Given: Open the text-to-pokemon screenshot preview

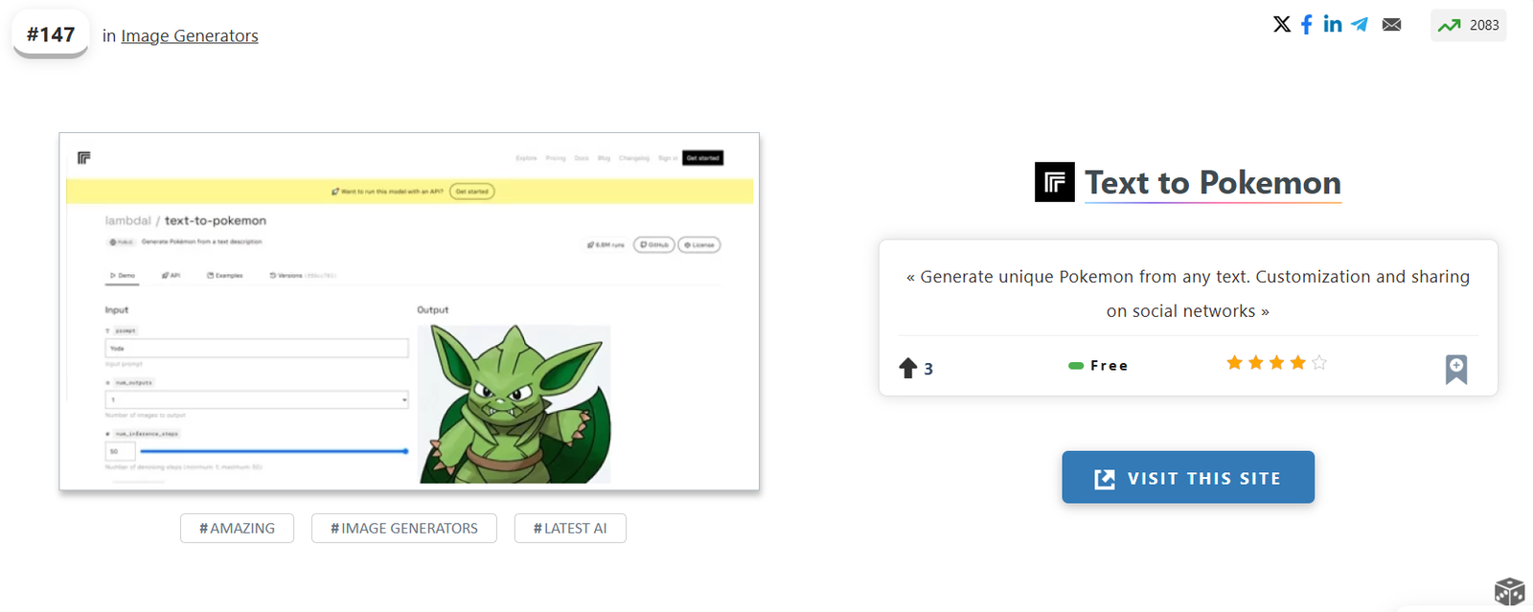Looking at the screenshot, I should (x=409, y=311).
